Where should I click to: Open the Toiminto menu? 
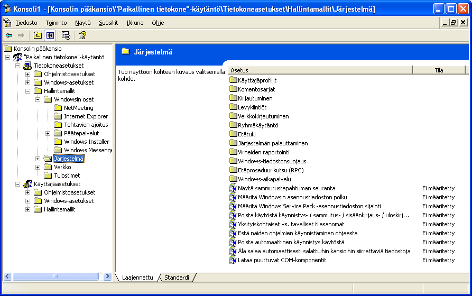56,23
